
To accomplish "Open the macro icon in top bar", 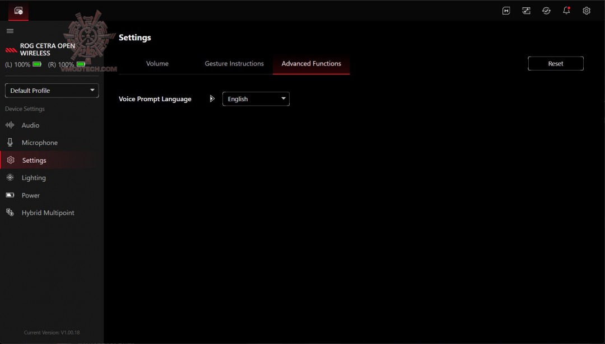I will (506, 11).
